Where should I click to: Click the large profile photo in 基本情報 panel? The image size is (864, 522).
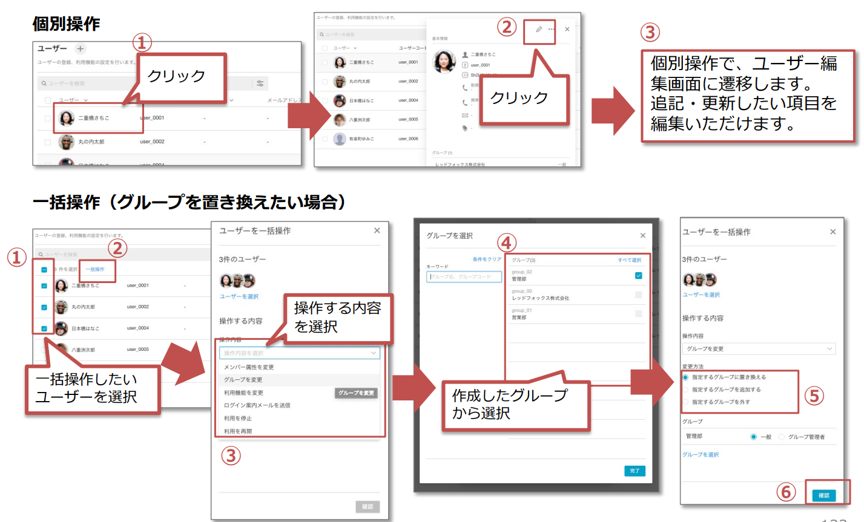pos(444,61)
